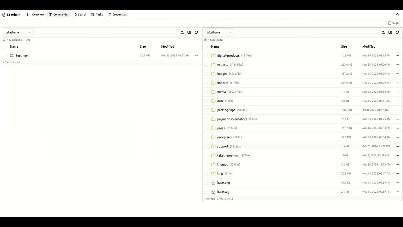Open actions menu for taketheme-main folder
The width and height of the screenshot is (403, 227).
point(397,155)
